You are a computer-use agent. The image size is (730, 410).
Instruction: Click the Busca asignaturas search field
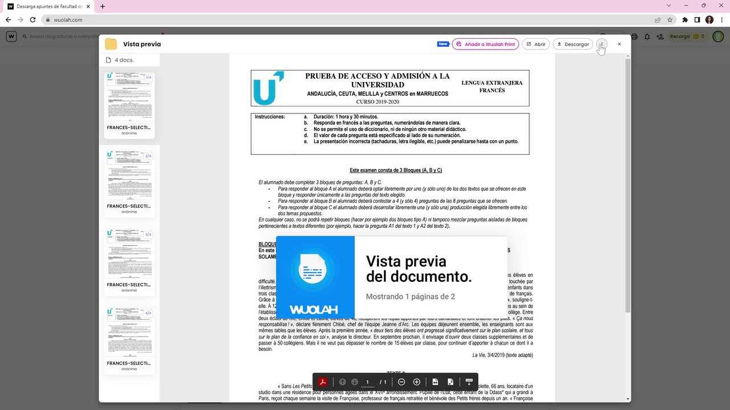[63, 36]
